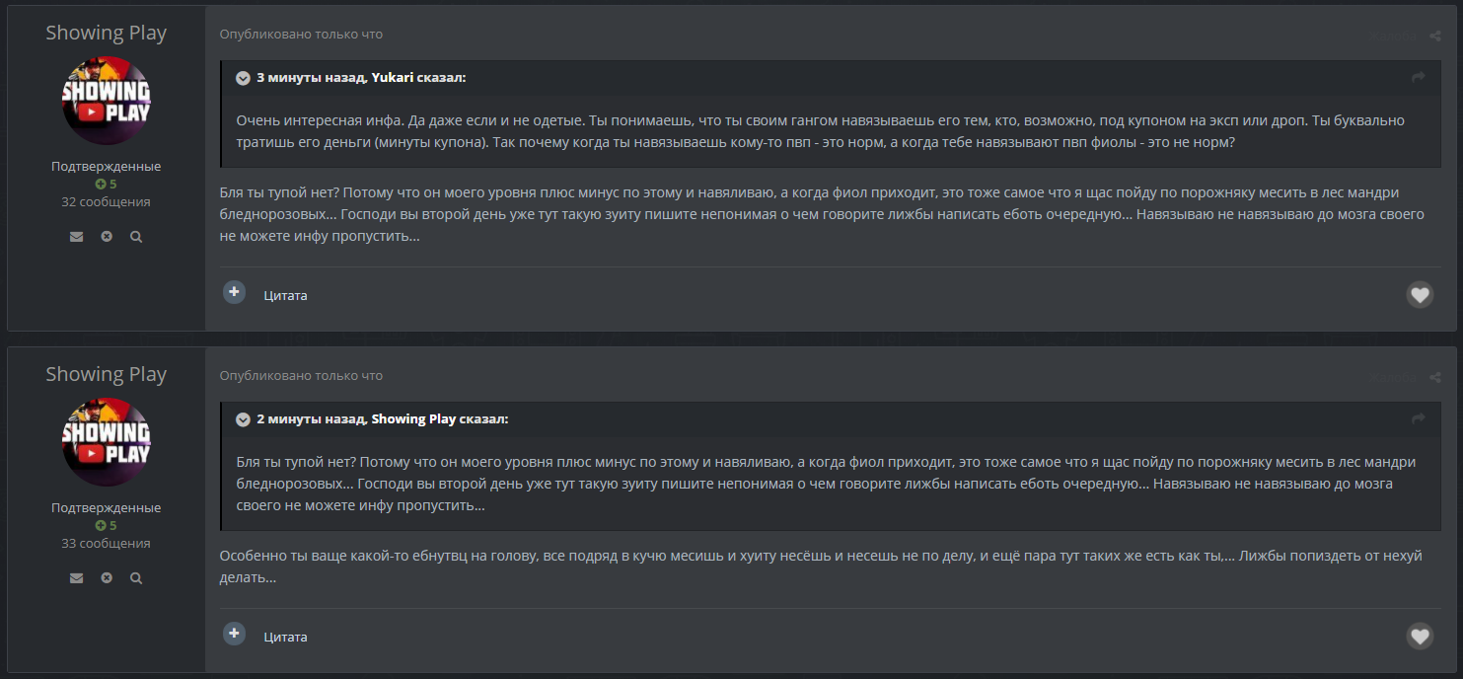Open the 32 сообщения post count link
Image resolution: width=1463 pixels, height=679 pixels.
(106, 201)
